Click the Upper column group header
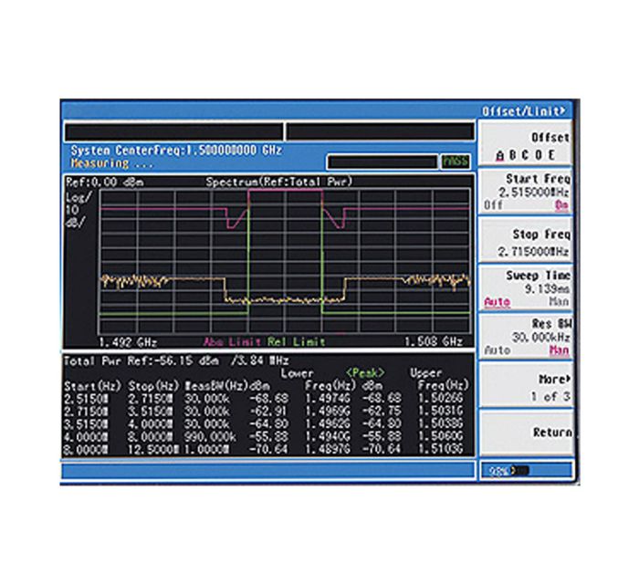This screenshot has width=639, height=584. point(426,373)
